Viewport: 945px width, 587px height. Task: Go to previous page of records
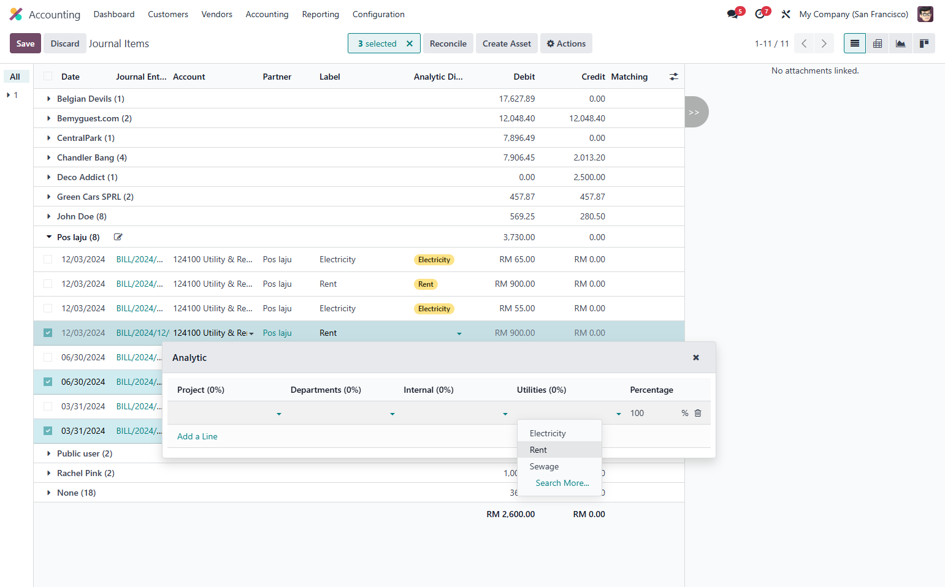(804, 44)
